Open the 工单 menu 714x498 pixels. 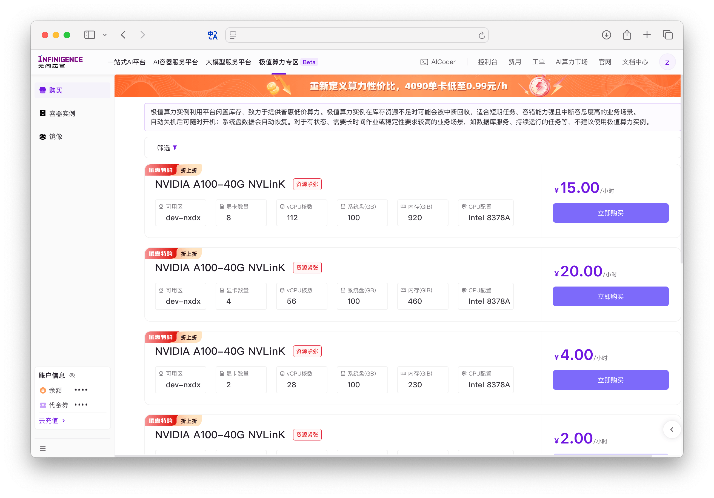[x=538, y=62]
